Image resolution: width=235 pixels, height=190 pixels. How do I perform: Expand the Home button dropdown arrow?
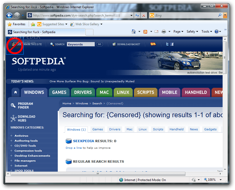click(x=139, y=32)
